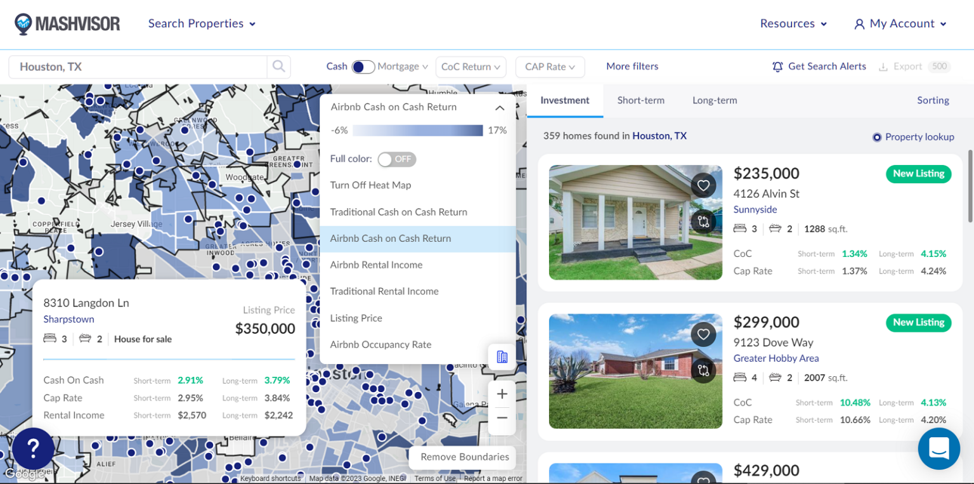Collapse the Airbnb Cash on Cash heat map menu
The height and width of the screenshot is (484, 974).
click(500, 108)
